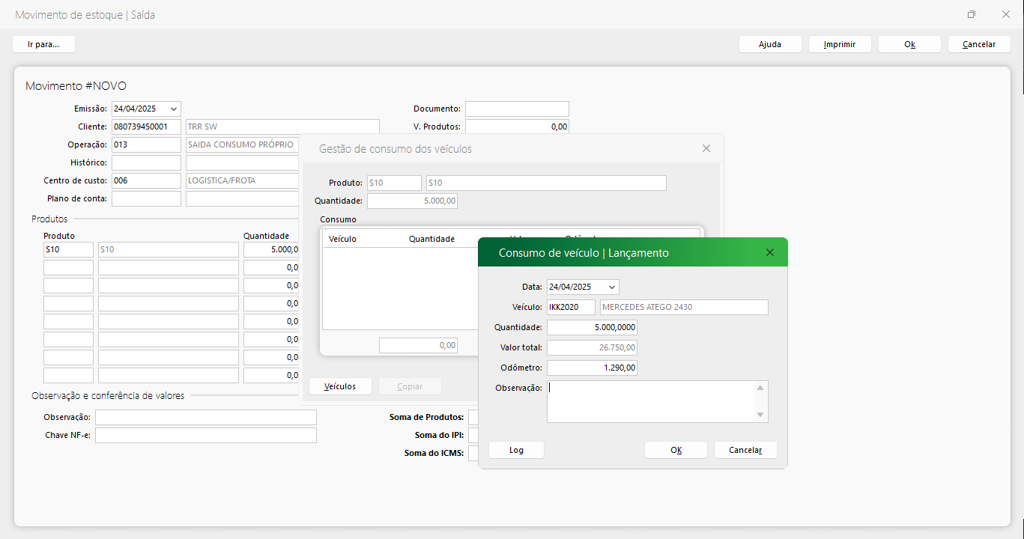Expand the Emissão date picker
1024x539 pixels.
(x=174, y=109)
